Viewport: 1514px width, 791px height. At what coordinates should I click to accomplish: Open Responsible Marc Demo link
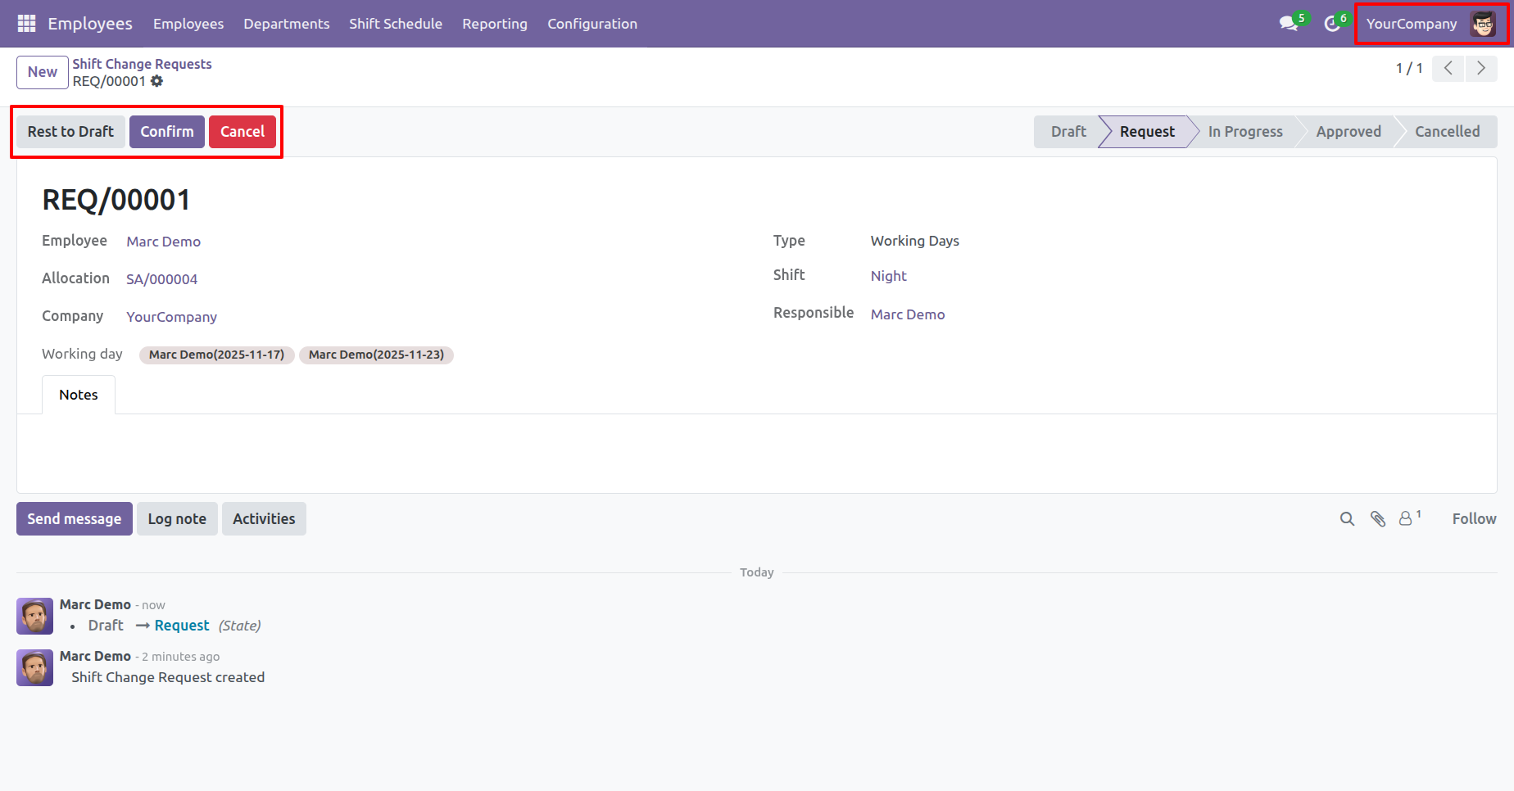pos(908,314)
